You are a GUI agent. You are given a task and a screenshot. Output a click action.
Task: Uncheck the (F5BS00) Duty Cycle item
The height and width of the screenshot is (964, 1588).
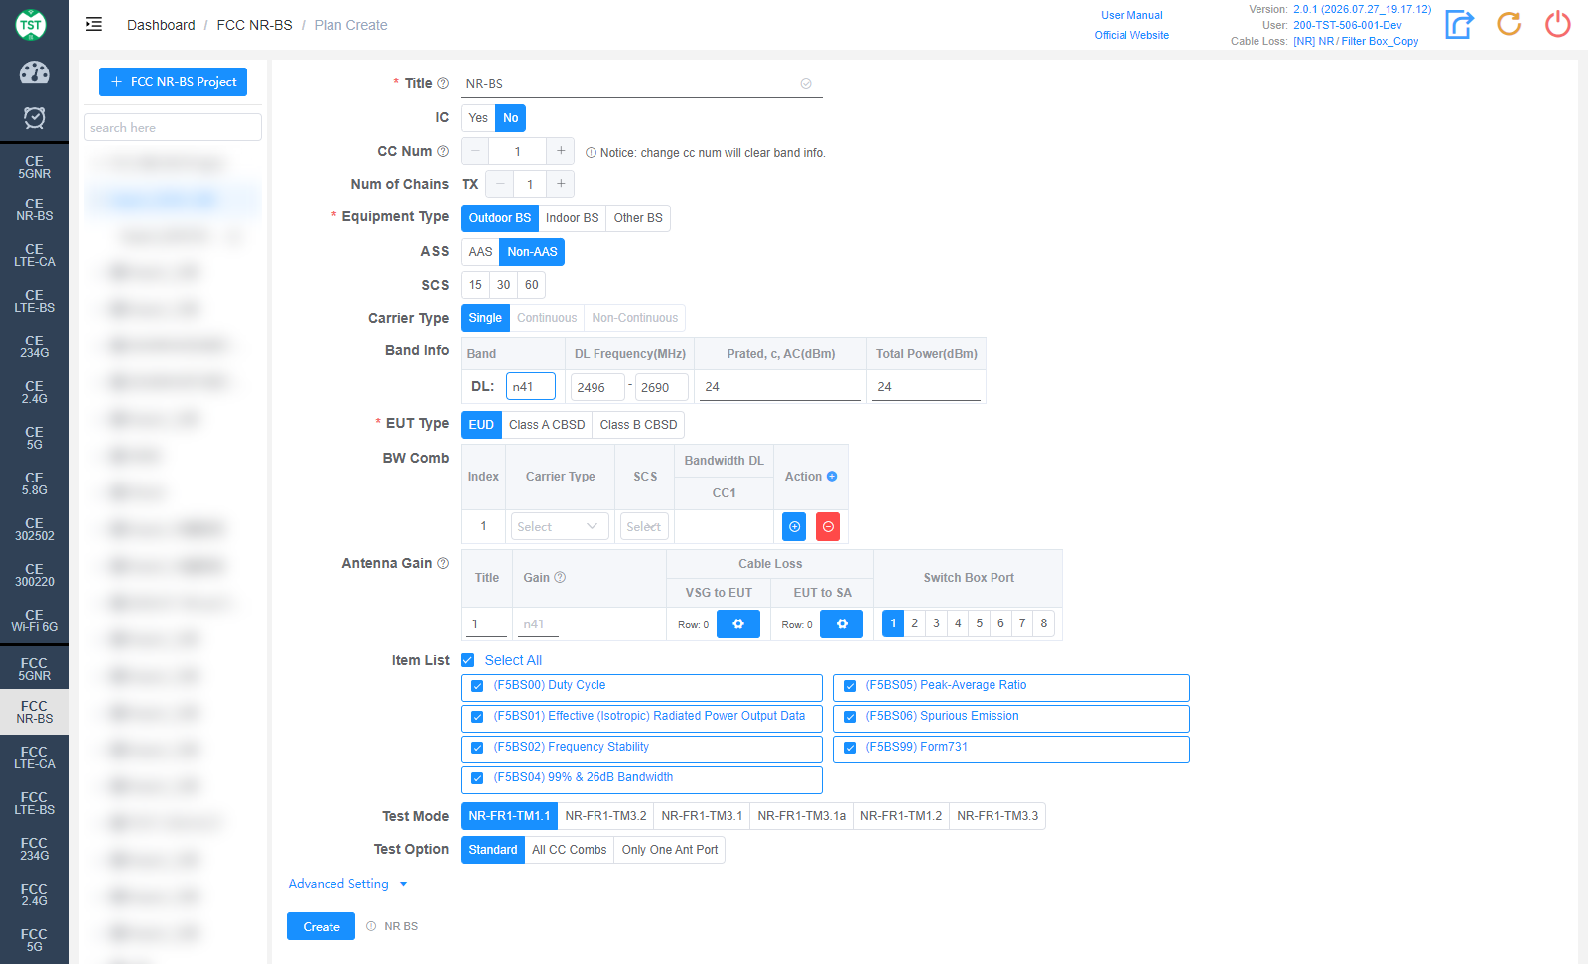coord(477,686)
